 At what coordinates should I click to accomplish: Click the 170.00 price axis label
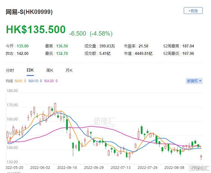[x=12, y=105]
